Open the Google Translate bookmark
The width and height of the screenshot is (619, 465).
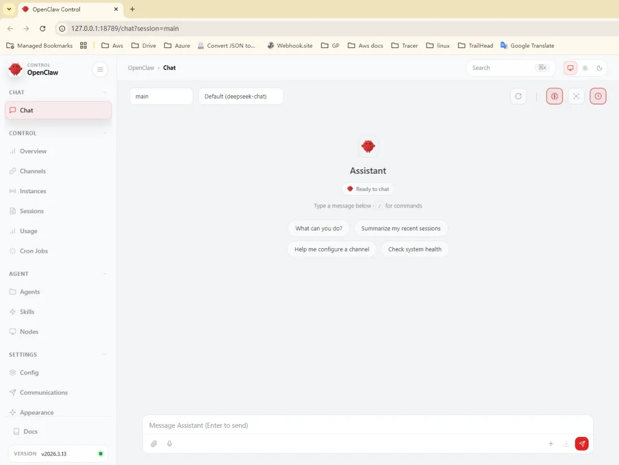pos(527,45)
